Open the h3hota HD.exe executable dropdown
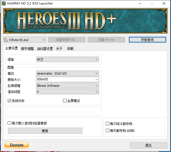This screenshot has width=171, height=152. (x=25, y=40)
